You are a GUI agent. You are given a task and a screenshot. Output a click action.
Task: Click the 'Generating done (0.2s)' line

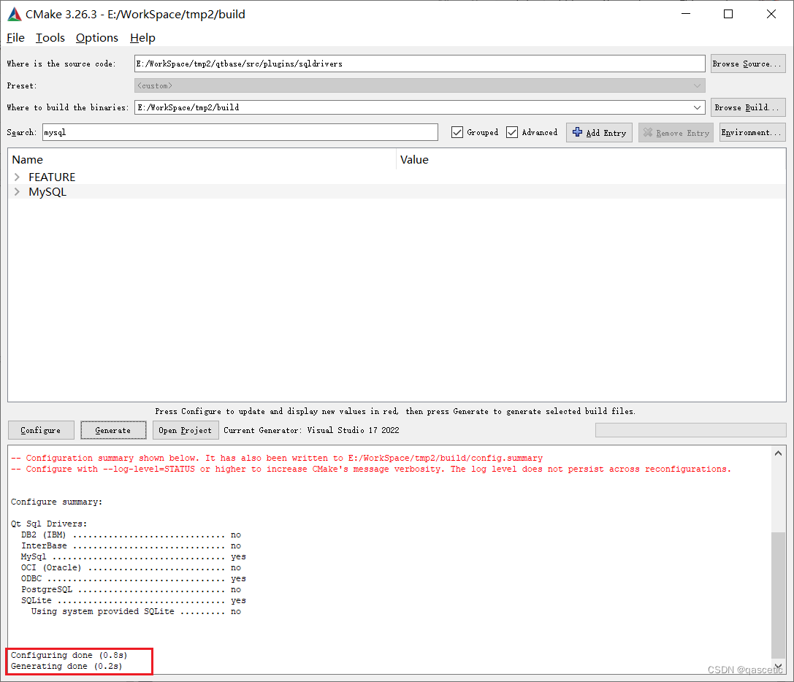click(66, 667)
